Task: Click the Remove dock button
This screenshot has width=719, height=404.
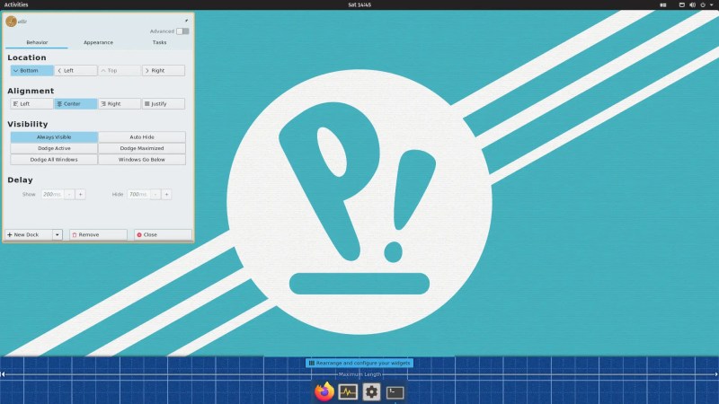Action: click(x=98, y=234)
